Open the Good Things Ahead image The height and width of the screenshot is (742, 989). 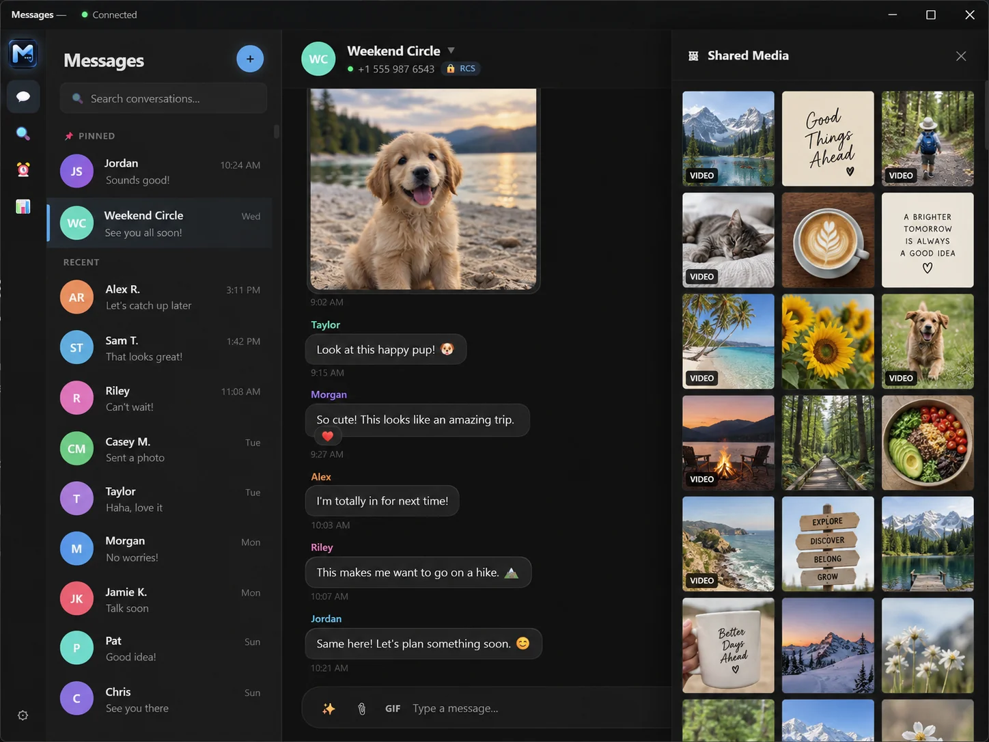tap(828, 139)
